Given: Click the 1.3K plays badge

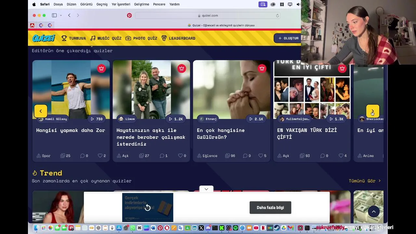Looking at the screenshot, I should click(336, 119).
